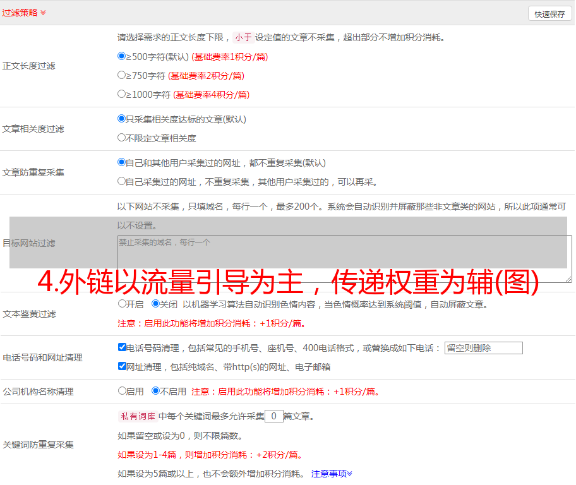Click the red 注意 note under 文本鉴黄过滤
The width and height of the screenshot is (576, 485).
(212, 323)
